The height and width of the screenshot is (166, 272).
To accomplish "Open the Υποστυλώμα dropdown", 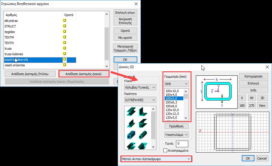I will click(x=177, y=135).
